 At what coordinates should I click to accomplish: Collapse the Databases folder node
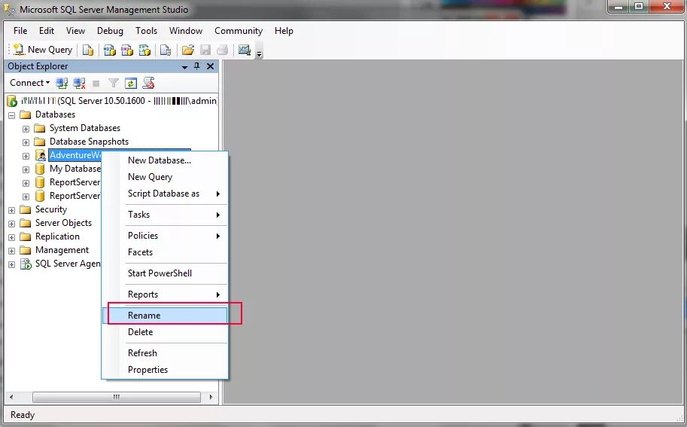pos(12,115)
